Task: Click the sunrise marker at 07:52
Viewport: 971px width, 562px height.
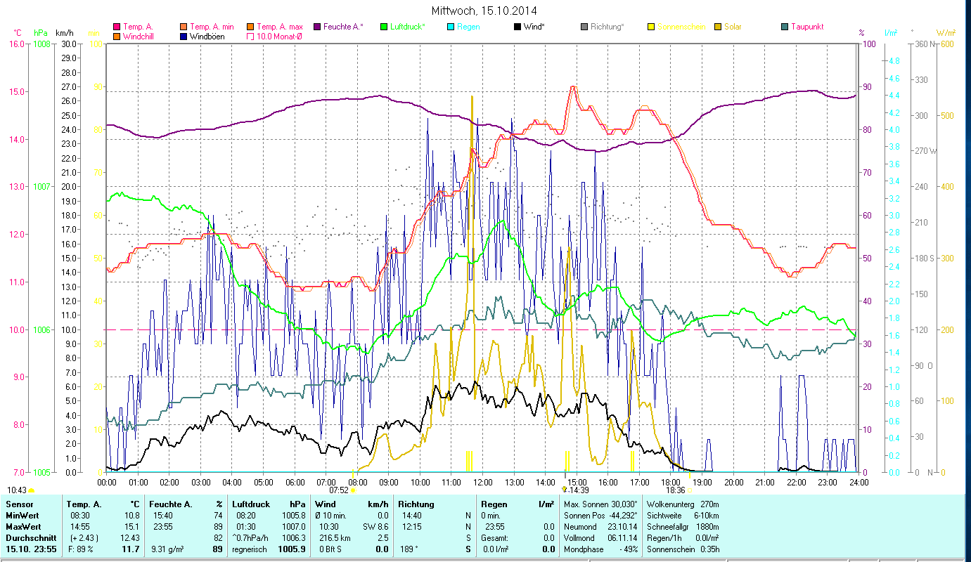Action: 353,490
